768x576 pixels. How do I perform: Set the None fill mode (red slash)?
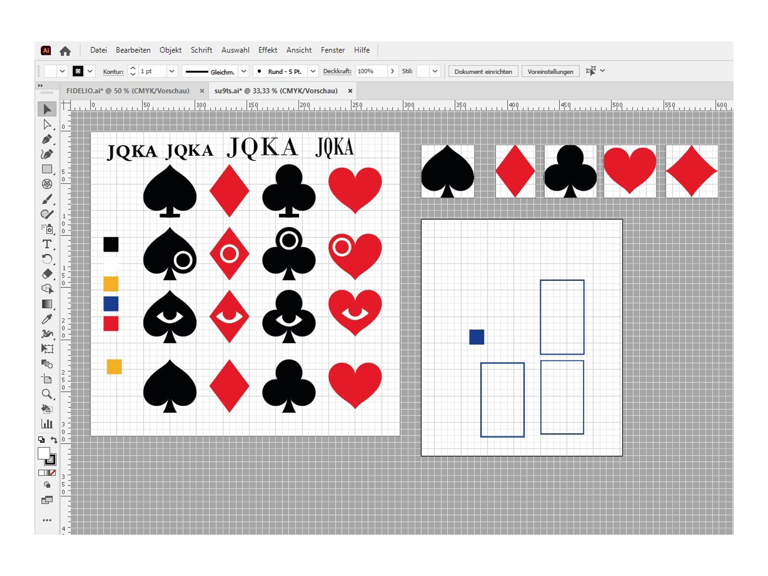pos(53,473)
